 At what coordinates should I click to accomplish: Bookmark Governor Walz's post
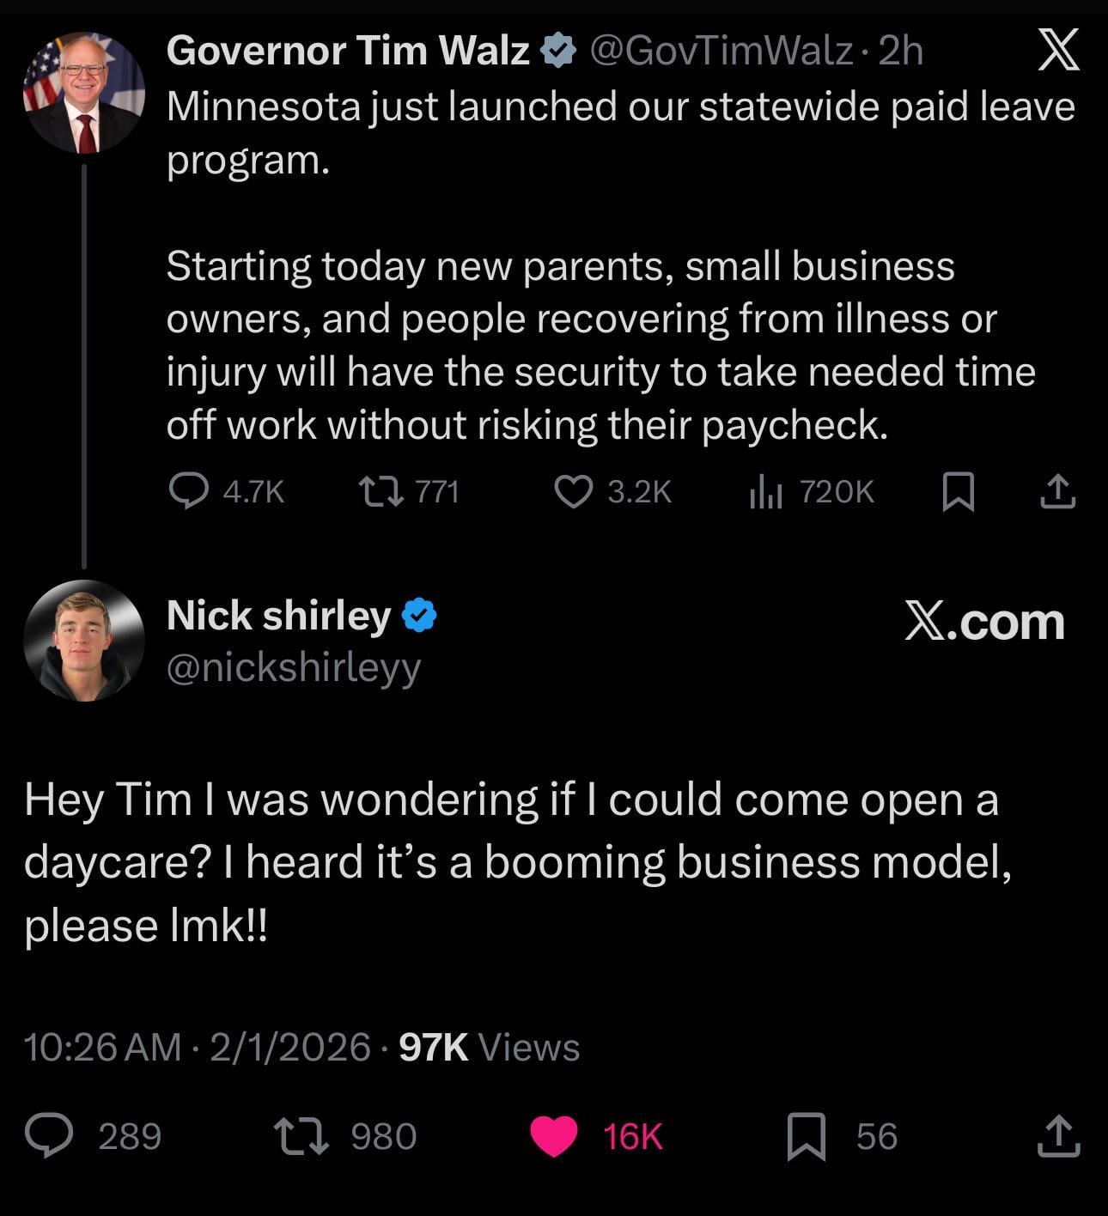pyautogui.click(x=958, y=491)
